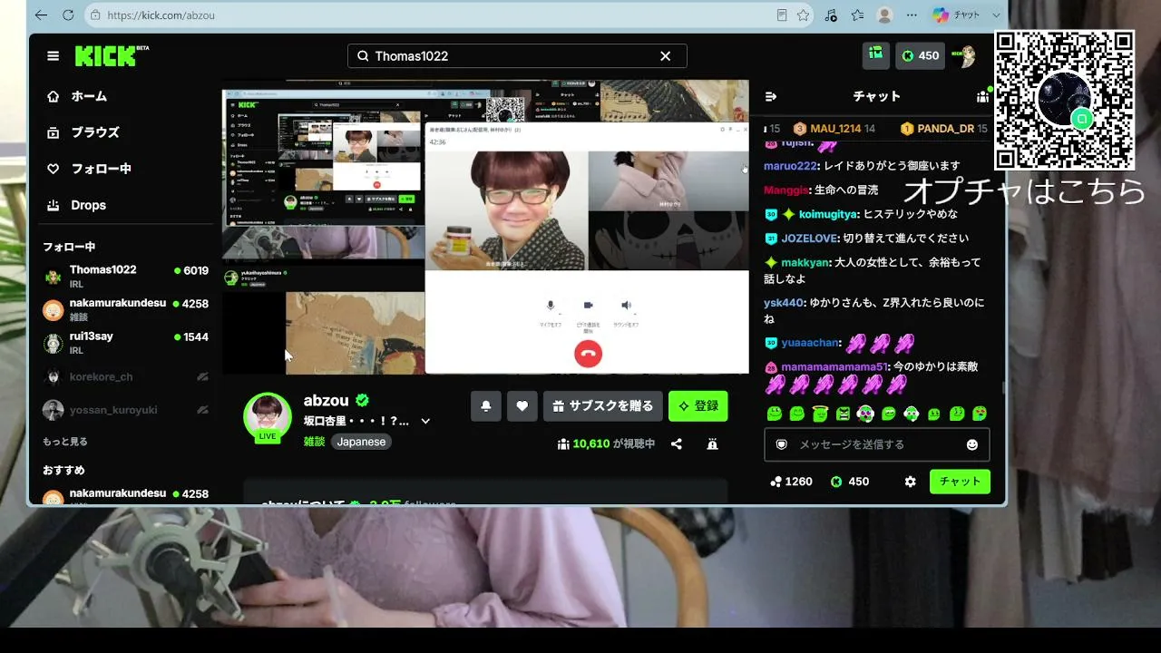This screenshot has height=653, width=1161.
Task: Open the chat users list icon
Action: point(982,96)
